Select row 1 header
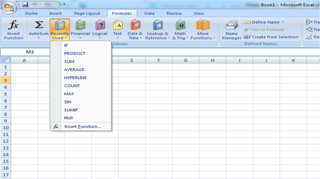This screenshot has height=179, width=320. [x=6, y=67]
